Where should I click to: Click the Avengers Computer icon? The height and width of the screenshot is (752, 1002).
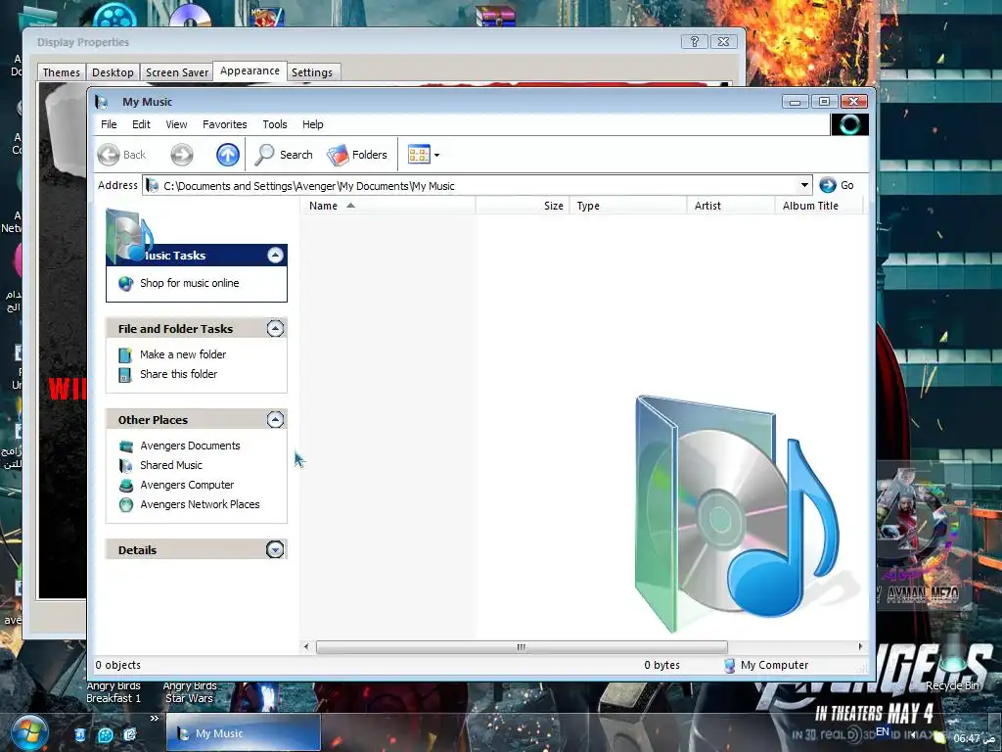click(x=126, y=486)
